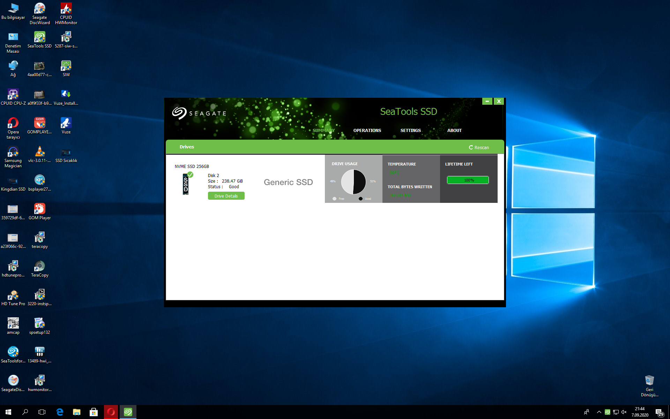This screenshot has width=670, height=419.
Task: Select the 359729df-6... file icon
Action: (13, 212)
